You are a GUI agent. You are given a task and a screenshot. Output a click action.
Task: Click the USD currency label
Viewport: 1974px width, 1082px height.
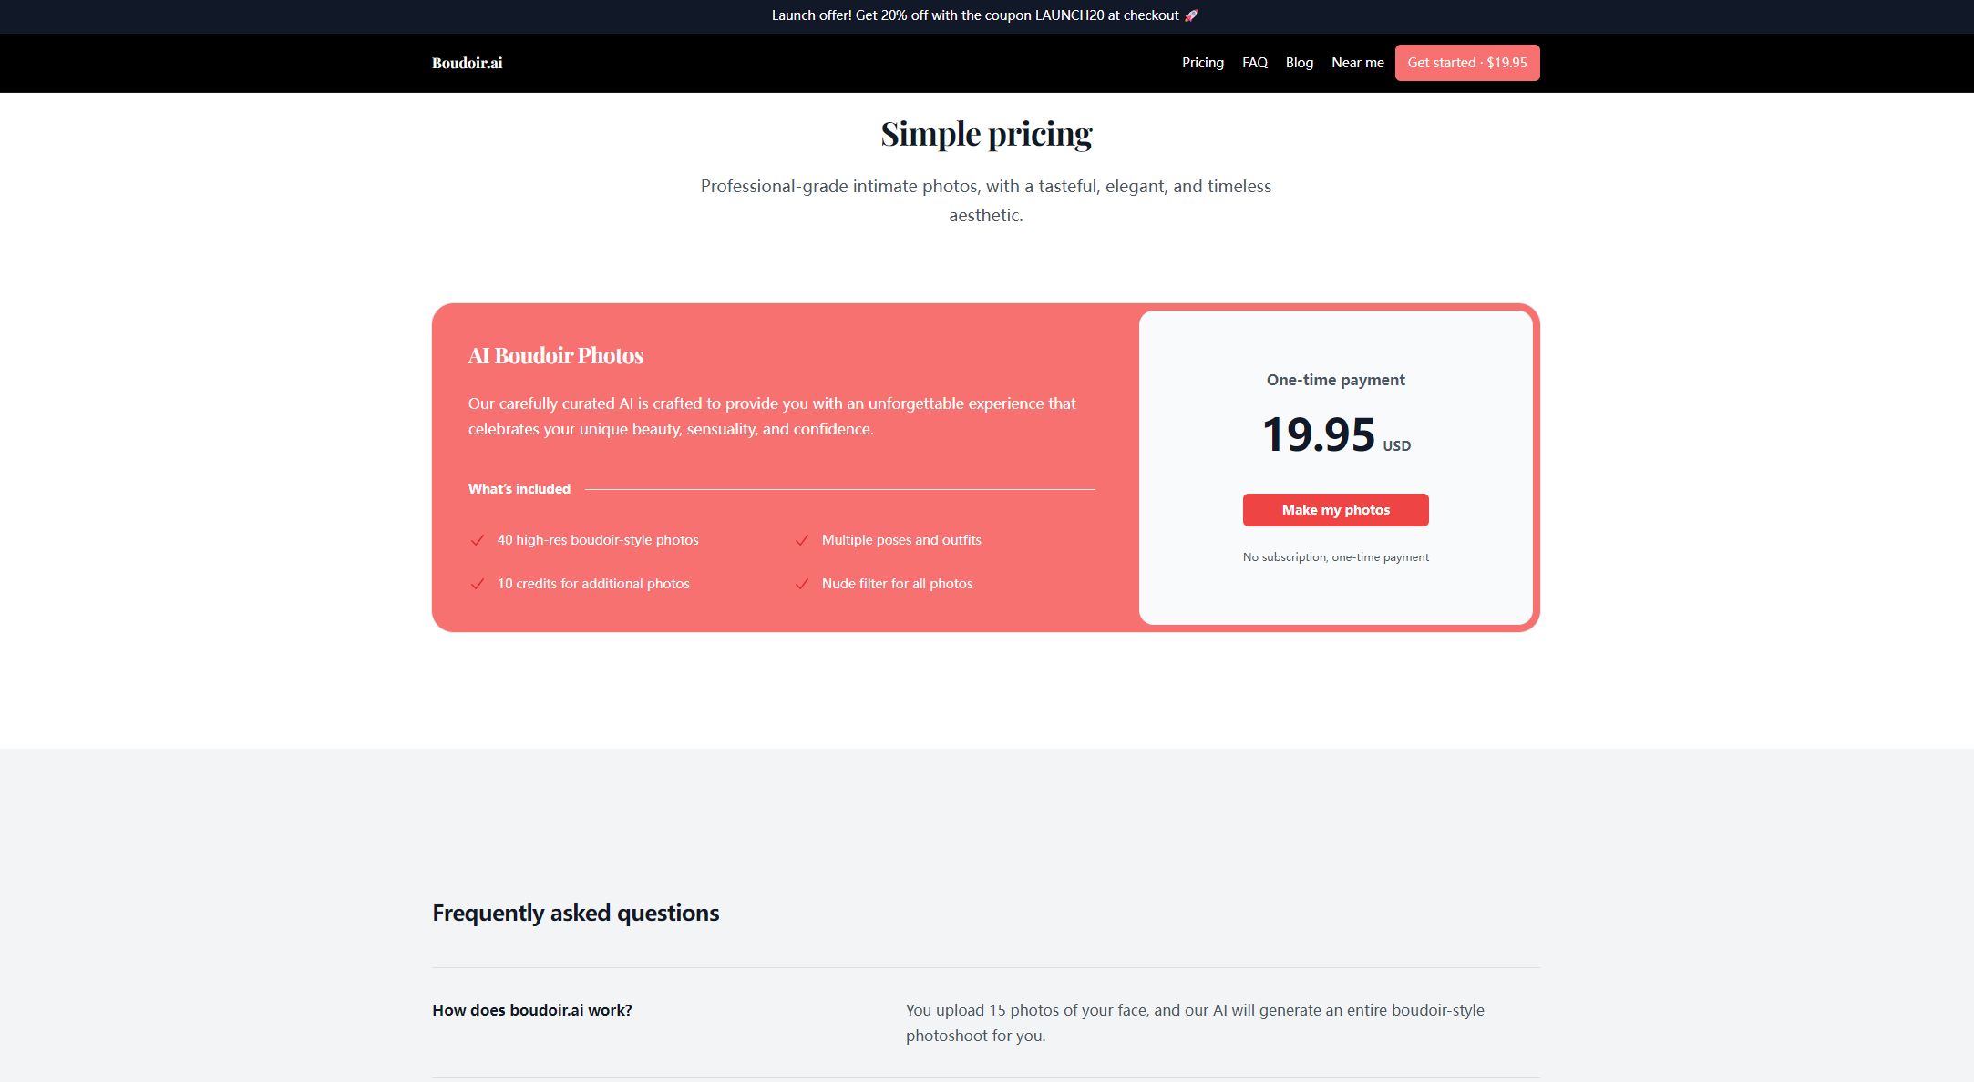click(1397, 445)
